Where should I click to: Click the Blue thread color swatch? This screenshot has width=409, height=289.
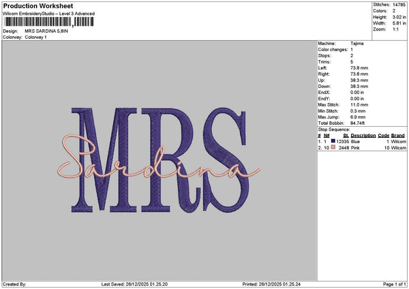(x=333, y=141)
